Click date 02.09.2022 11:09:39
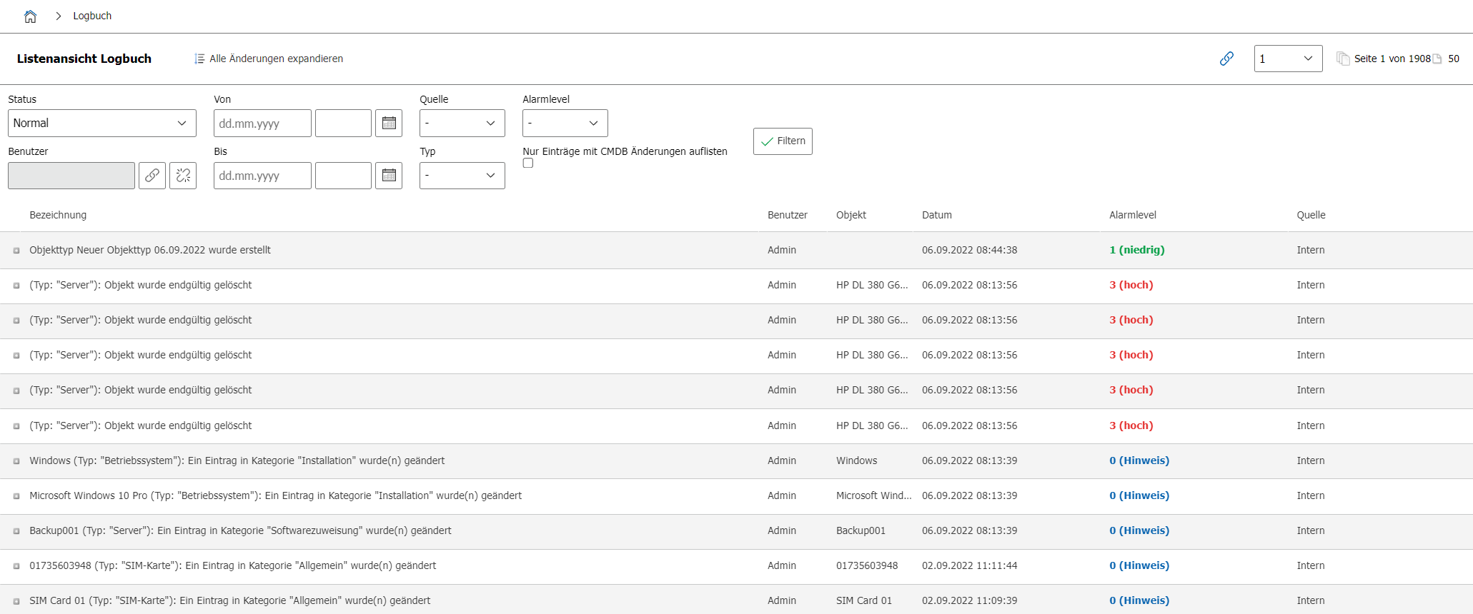This screenshot has height=614, width=1473. [x=970, y=600]
